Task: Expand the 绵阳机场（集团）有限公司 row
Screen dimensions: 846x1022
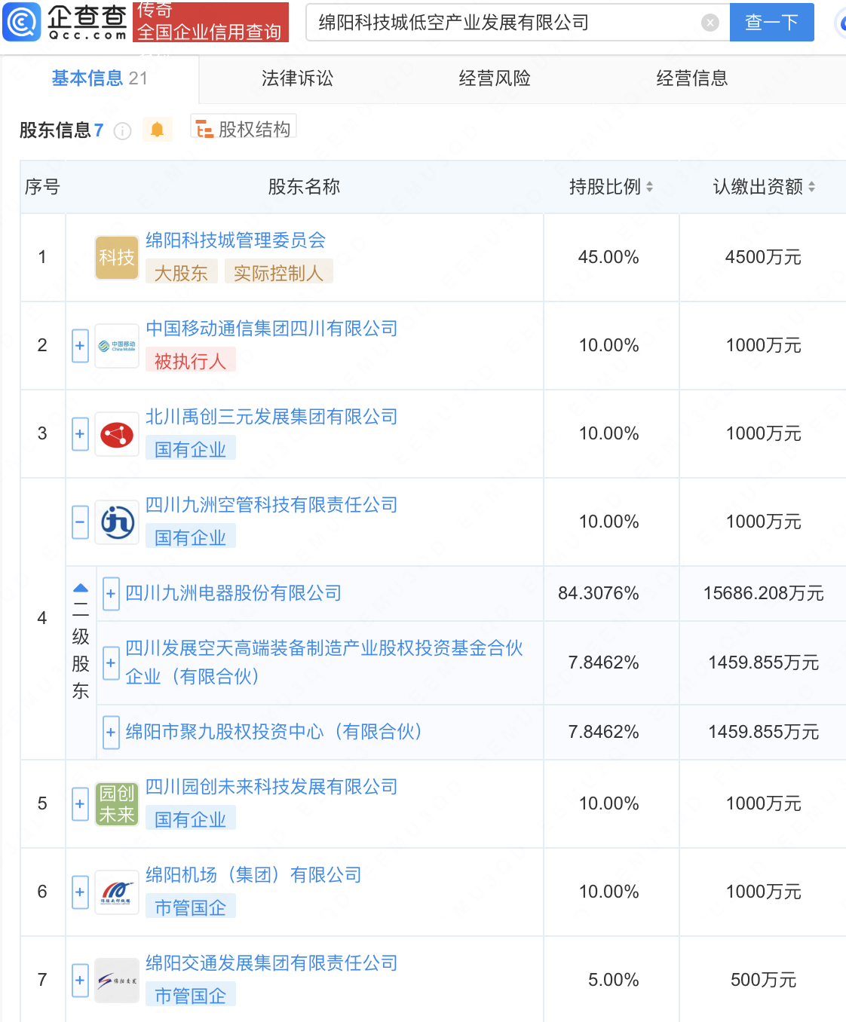Action: point(81,892)
